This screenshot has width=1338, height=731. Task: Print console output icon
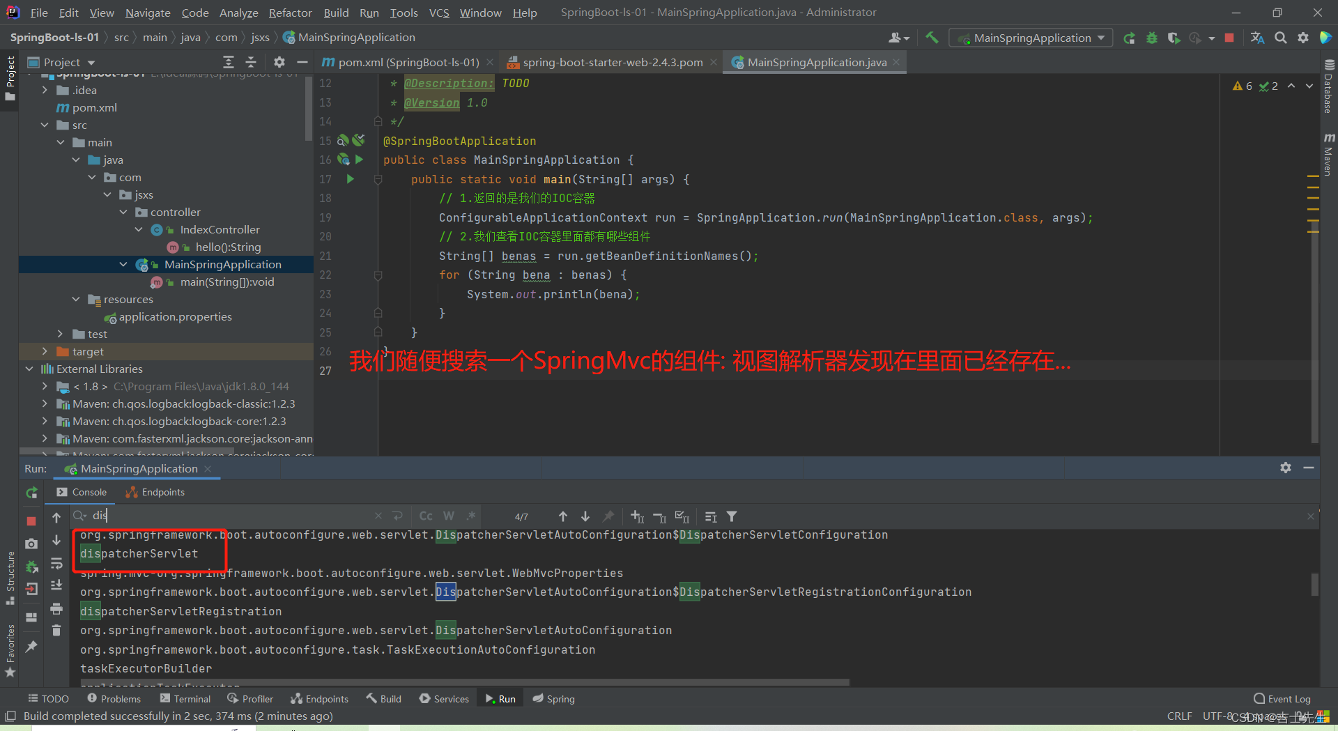click(x=56, y=609)
